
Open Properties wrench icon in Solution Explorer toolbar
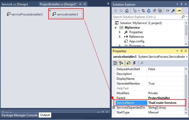[173, 11]
